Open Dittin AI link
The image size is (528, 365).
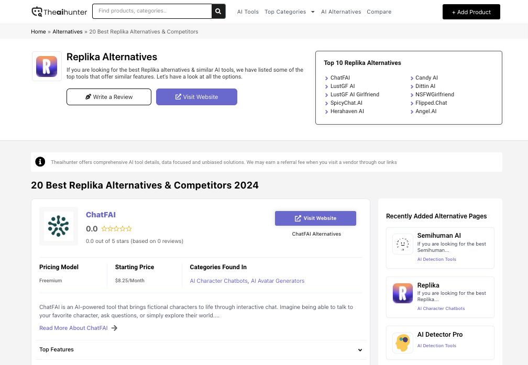click(x=425, y=86)
